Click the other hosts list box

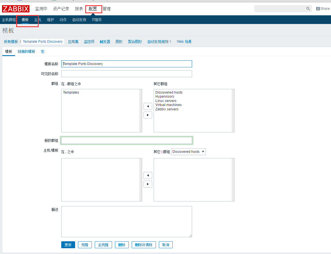(x=194, y=180)
